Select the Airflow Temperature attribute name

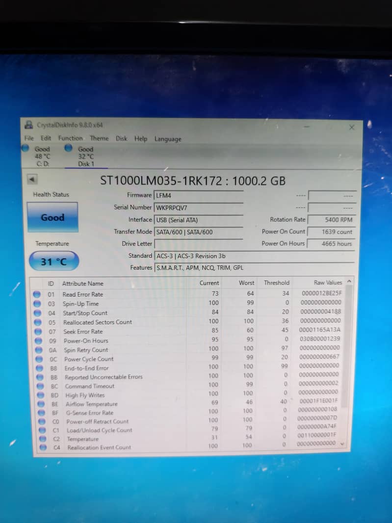[x=91, y=404]
